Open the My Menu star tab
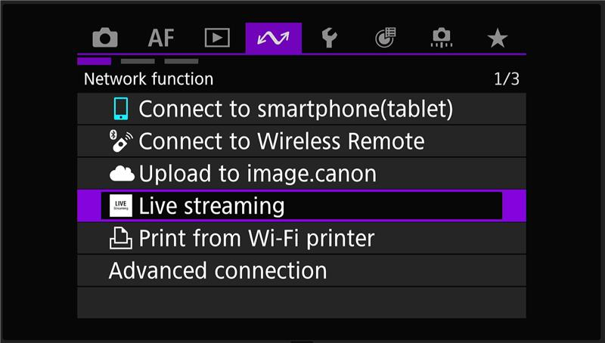This screenshot has width=605, height=343. pyautogui.click(x=498, y=39)
